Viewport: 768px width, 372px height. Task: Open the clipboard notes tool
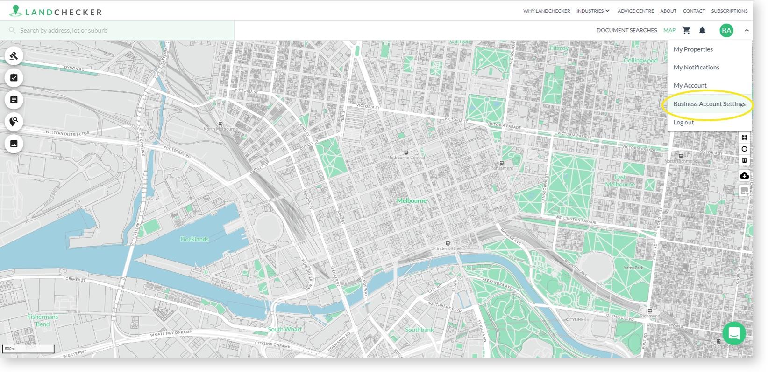[x=14, y=100]
